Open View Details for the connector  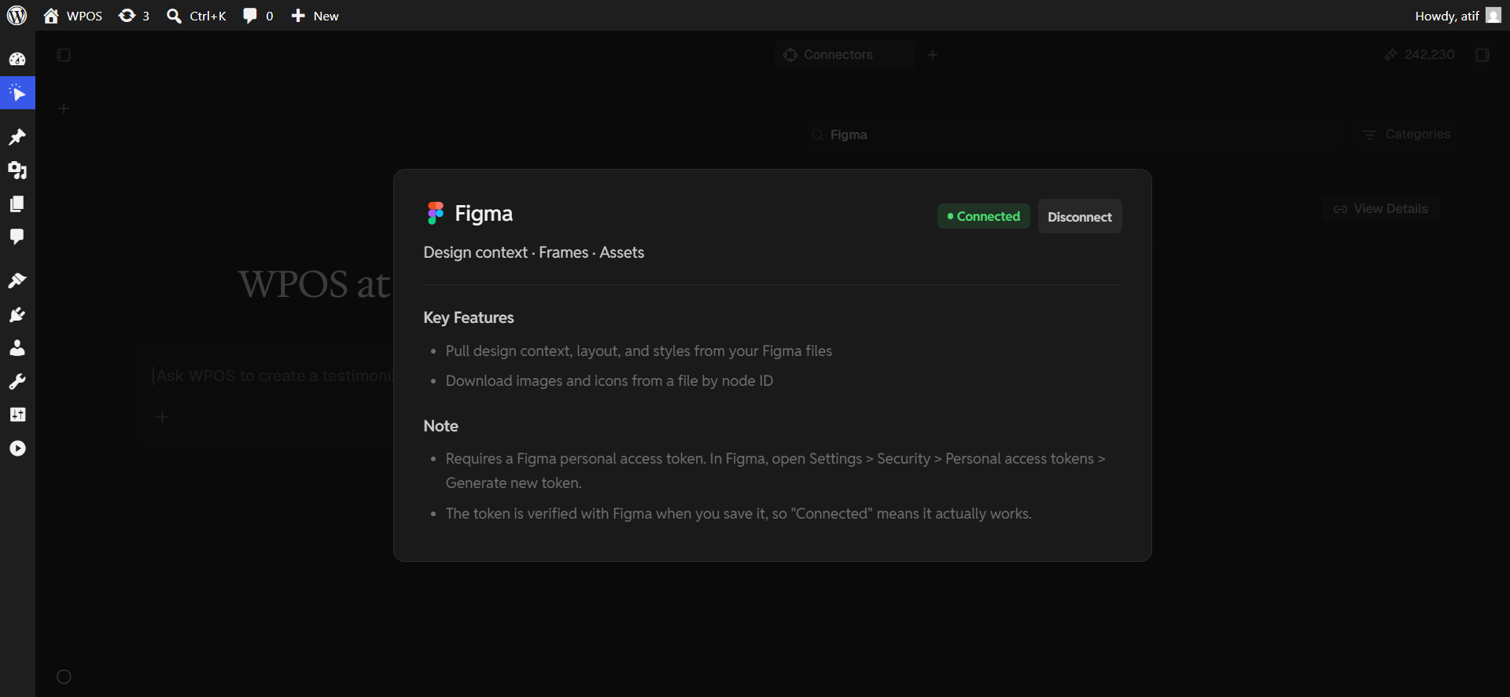[1381, 209]
